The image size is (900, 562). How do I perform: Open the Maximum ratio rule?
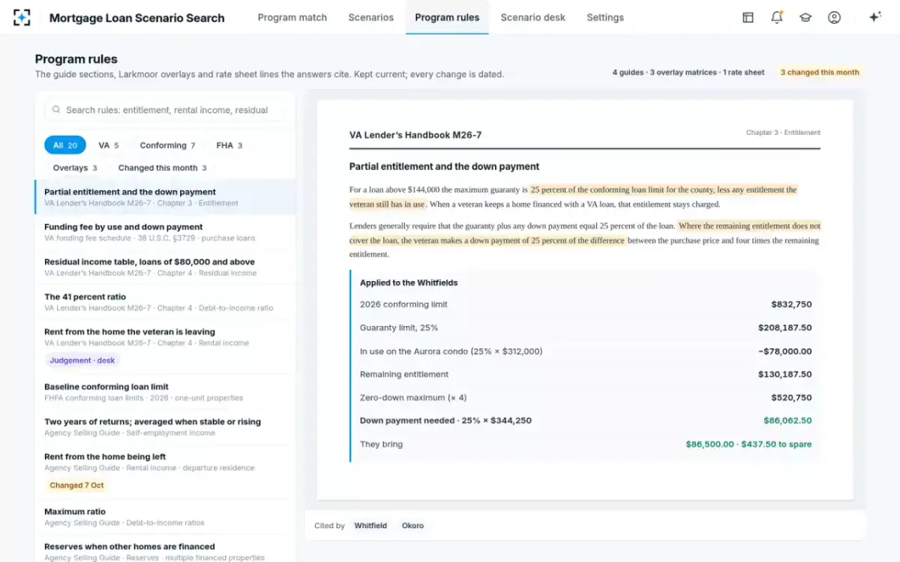pyautogui.click(x=165, y=517)
